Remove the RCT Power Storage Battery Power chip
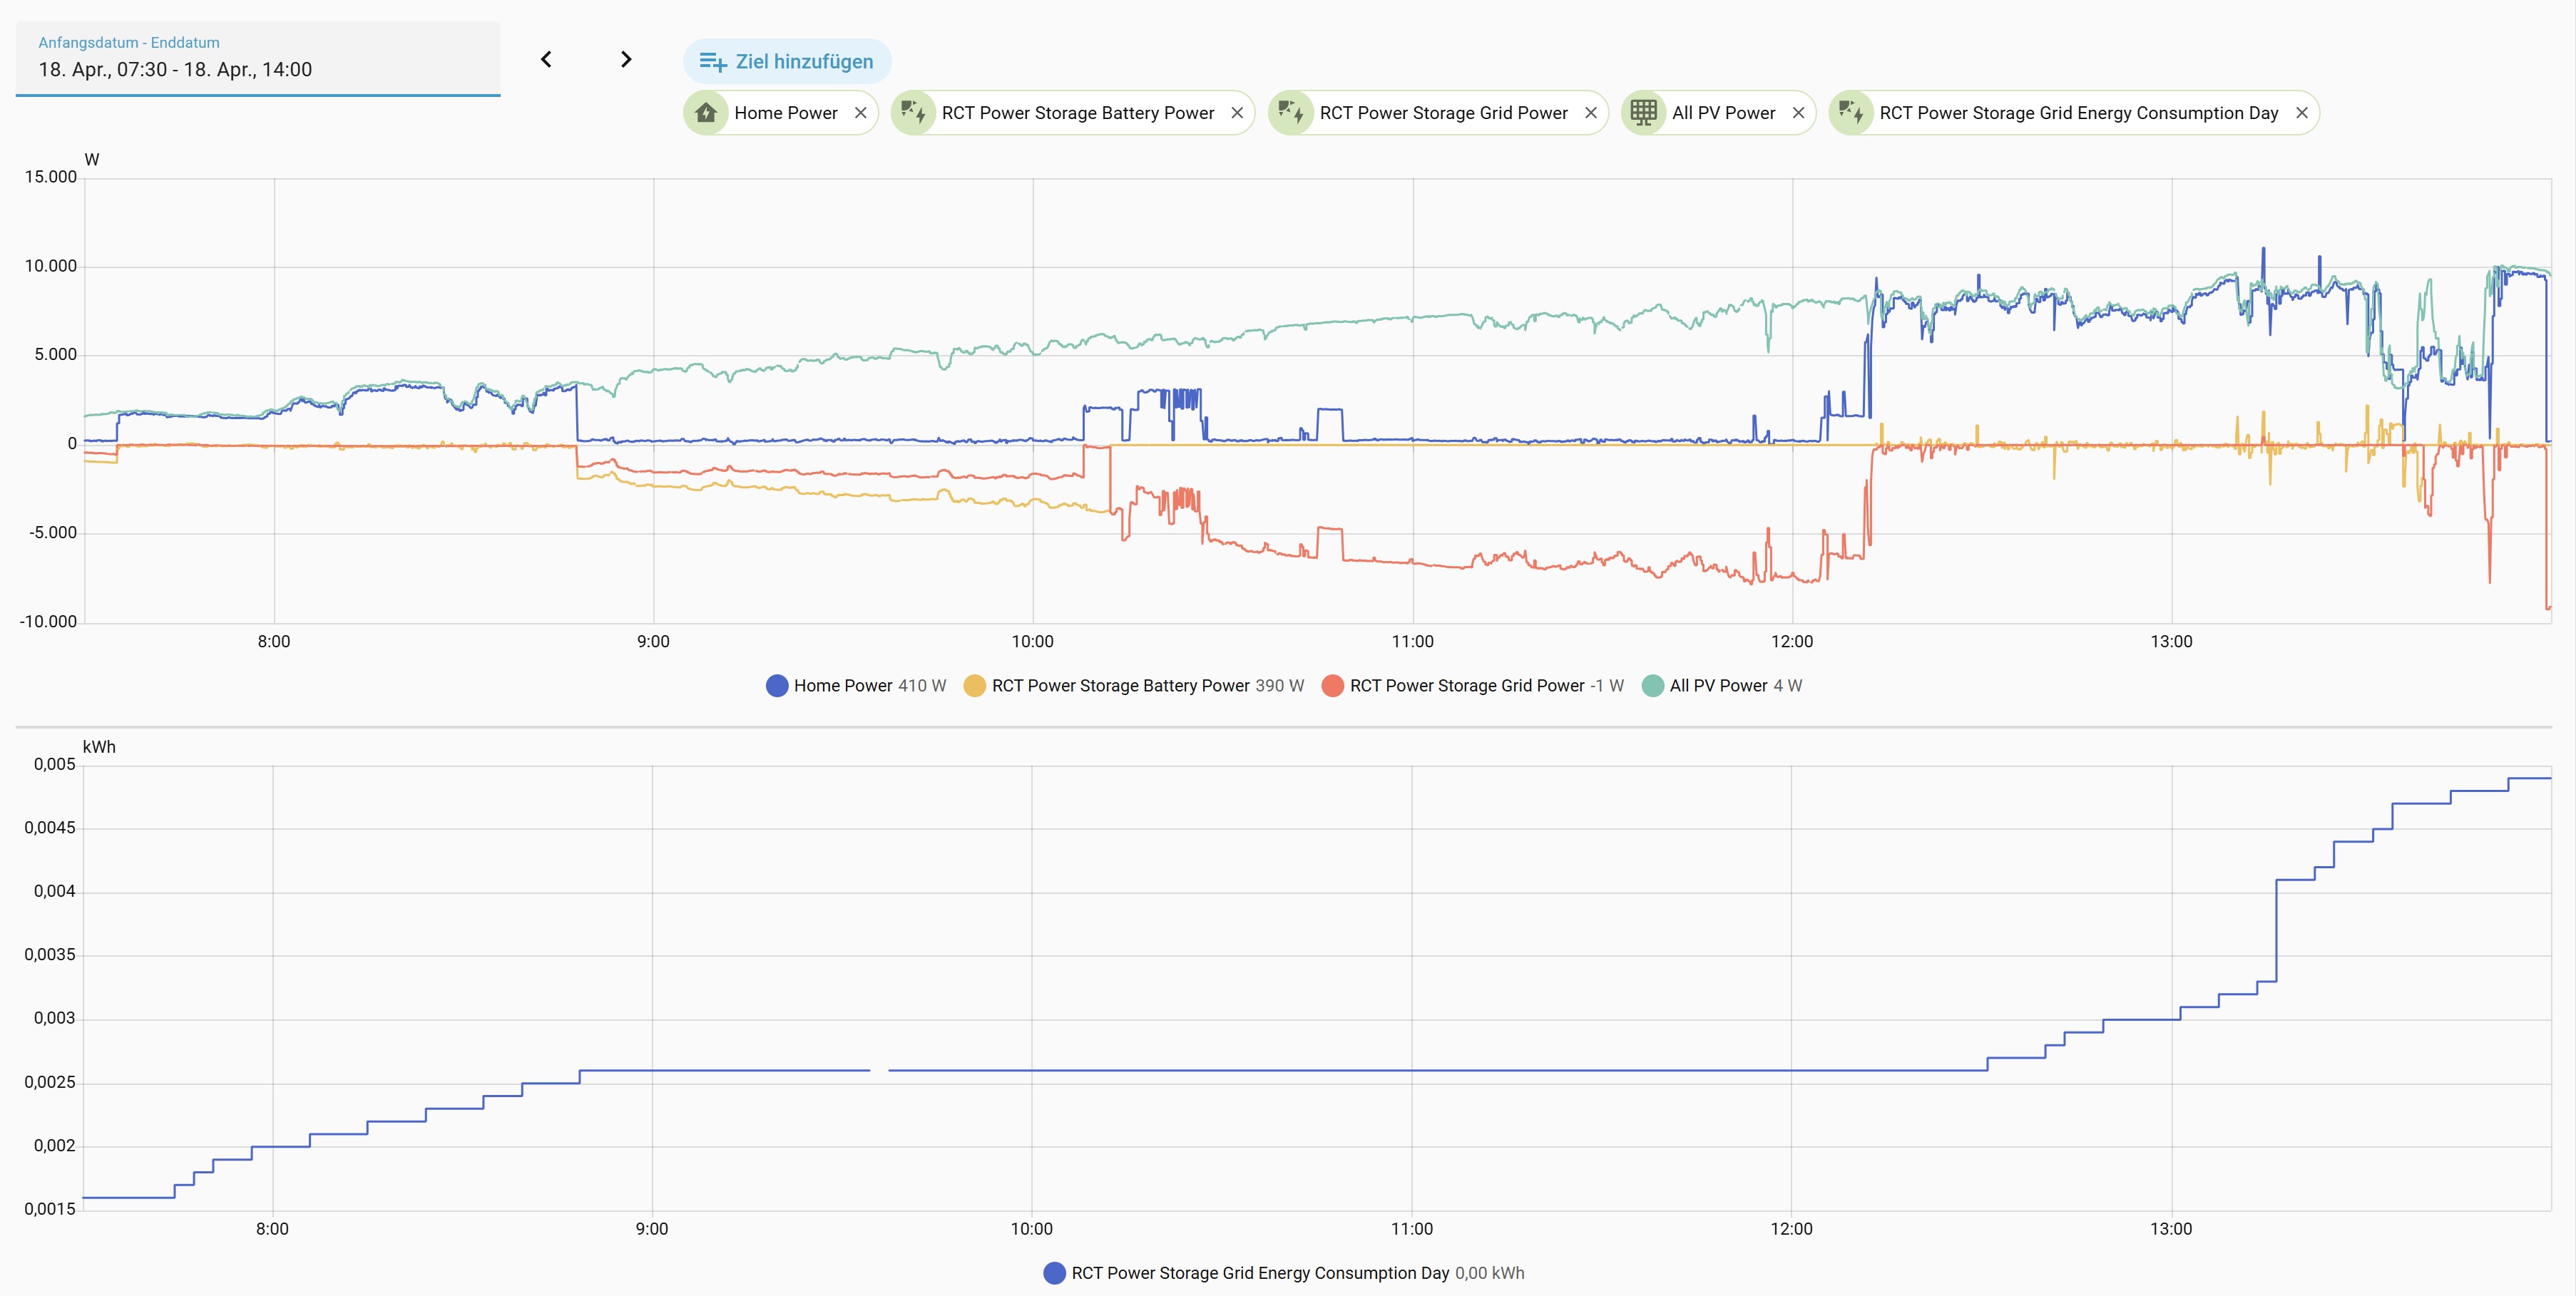This screenshot has height=1296, width=2576. (1237, 113)
